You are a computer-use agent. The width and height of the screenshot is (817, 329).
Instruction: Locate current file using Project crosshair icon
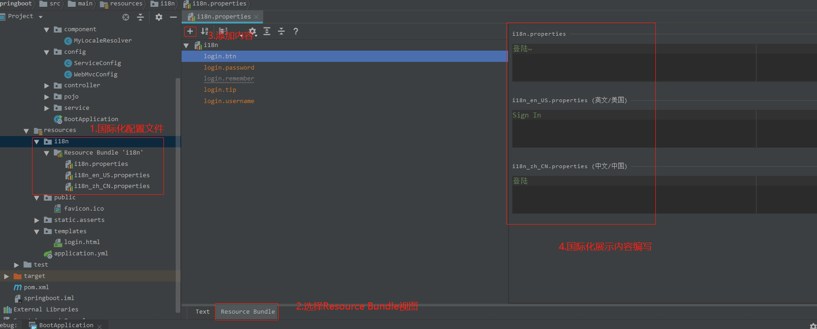coord(126,17)
